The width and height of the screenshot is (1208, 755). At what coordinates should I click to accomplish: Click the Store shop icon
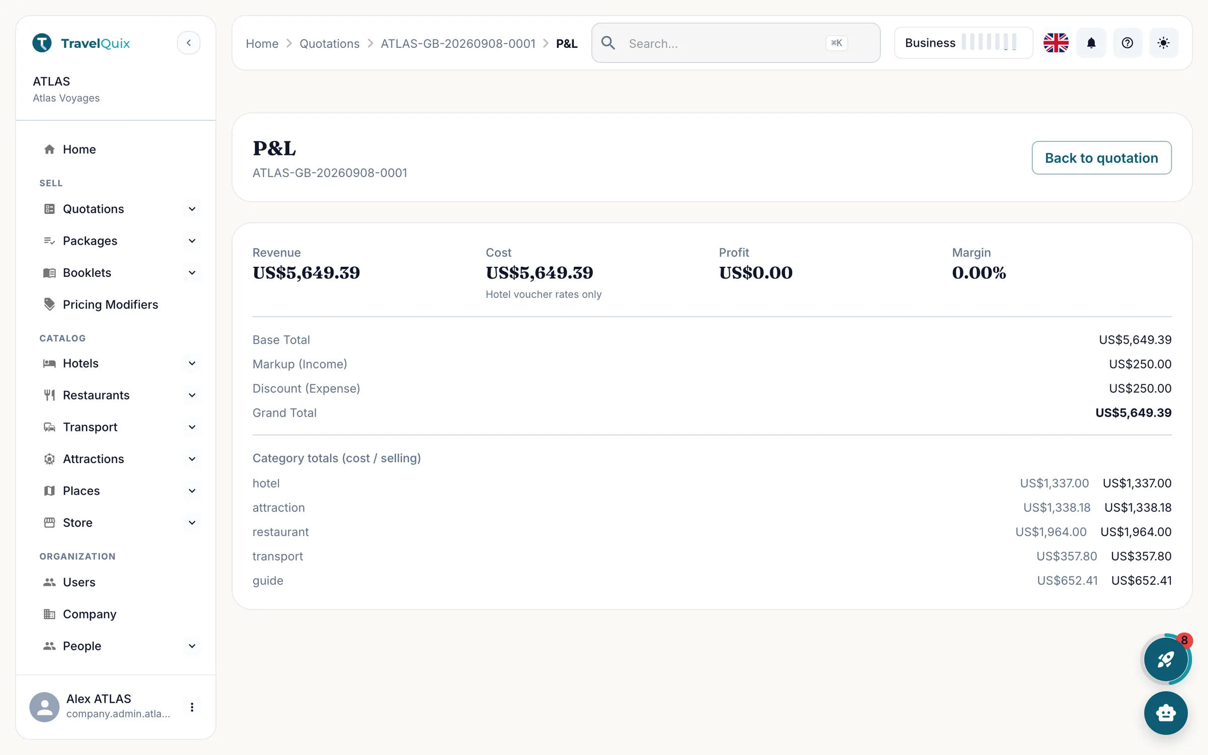(49, 522)
